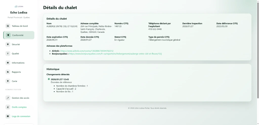Go to the Carte menu entry
The width and height of the screenshot is (259, 125).
click(19, 81)
